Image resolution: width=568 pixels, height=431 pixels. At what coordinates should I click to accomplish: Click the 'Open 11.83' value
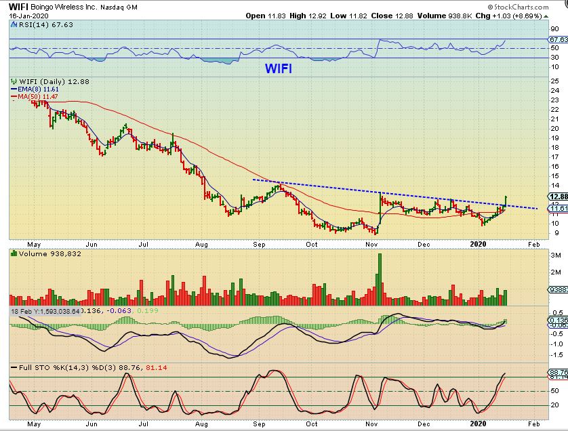pyautogui.click(x=266, y=16)
